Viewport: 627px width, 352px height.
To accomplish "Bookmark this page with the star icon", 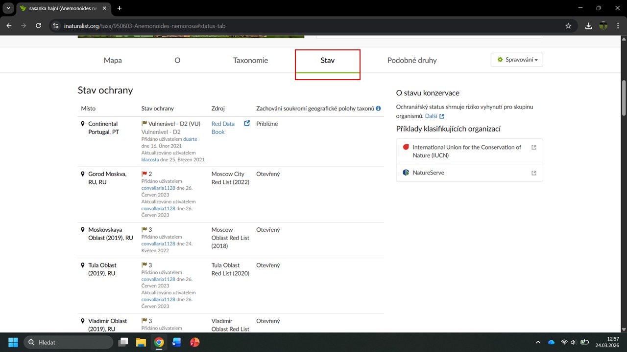I will coord(568,26).
